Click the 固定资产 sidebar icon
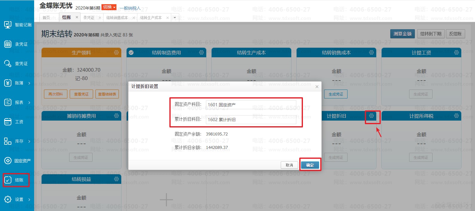The width and height of the screenshot is (475, 211). 8,161
